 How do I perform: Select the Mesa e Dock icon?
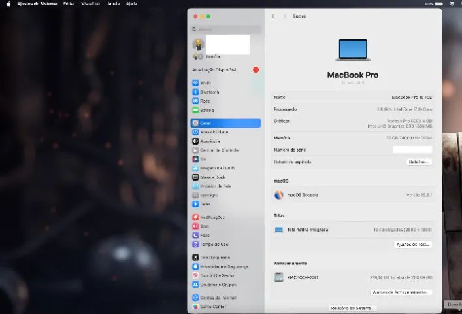click(x=195, y=177)
